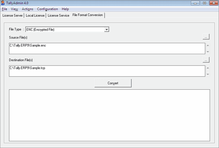The image size is (219, 148).
Task: Expand the File Type dropdown arrow
Action: click(x=106, y=30)
